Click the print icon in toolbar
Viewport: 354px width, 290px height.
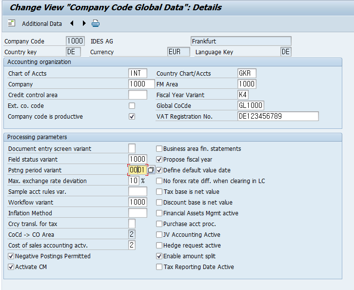tap(96, 23)
